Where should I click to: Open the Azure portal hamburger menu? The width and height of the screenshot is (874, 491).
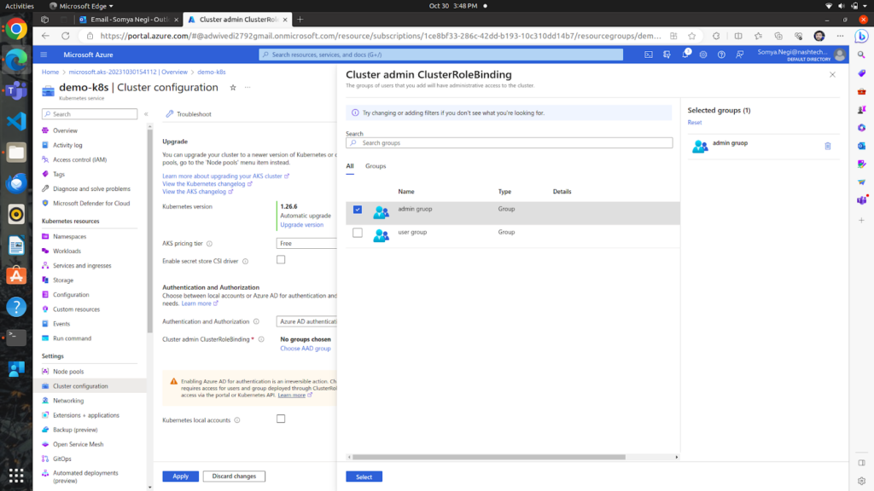click(x=44, y=55)
